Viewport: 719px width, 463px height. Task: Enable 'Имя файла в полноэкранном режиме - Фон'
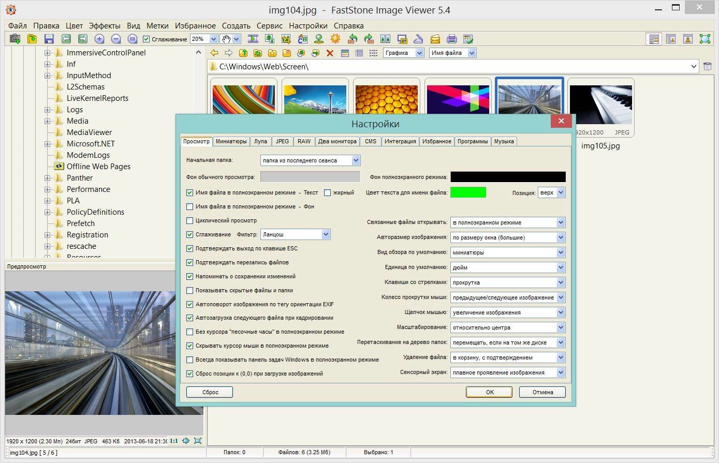[x=189, y=206]
